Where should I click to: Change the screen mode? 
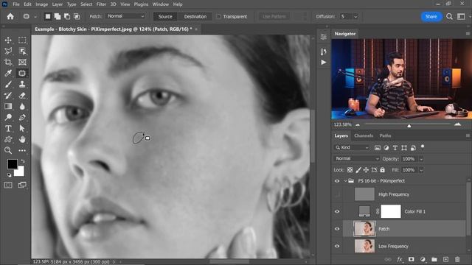[x=22, y=185]
